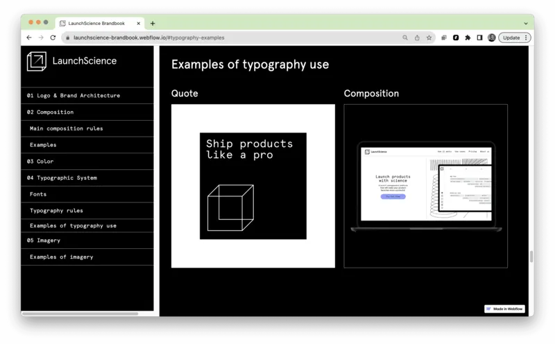Go to Fonts subsection
Image resolution: width=555 pixels, height=344 pixels.
pos(87,194)
